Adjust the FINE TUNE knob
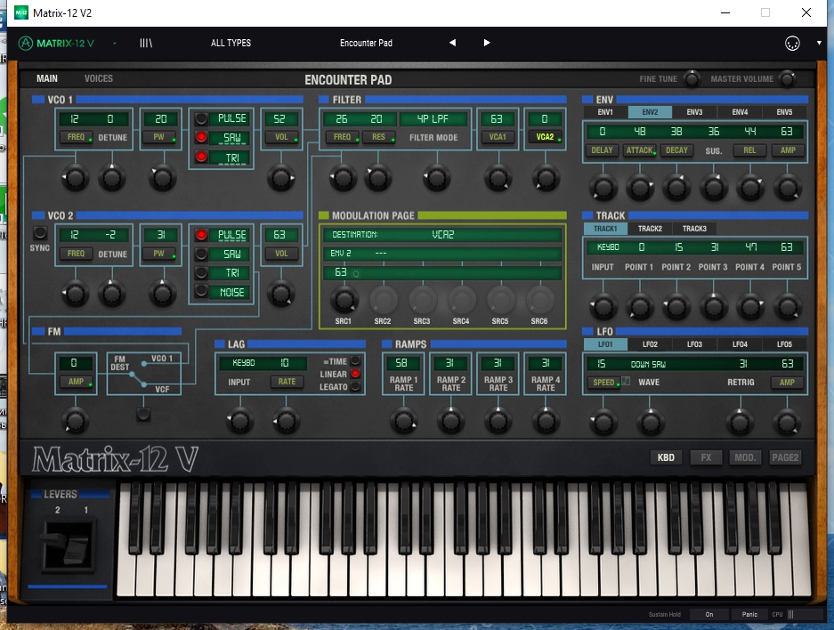The image size is (834, 630). (x=692, y=78)
